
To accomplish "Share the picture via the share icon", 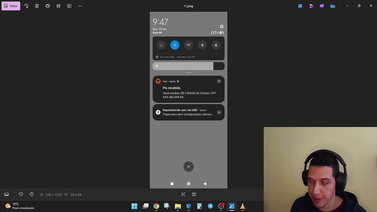I will (58, 6).
